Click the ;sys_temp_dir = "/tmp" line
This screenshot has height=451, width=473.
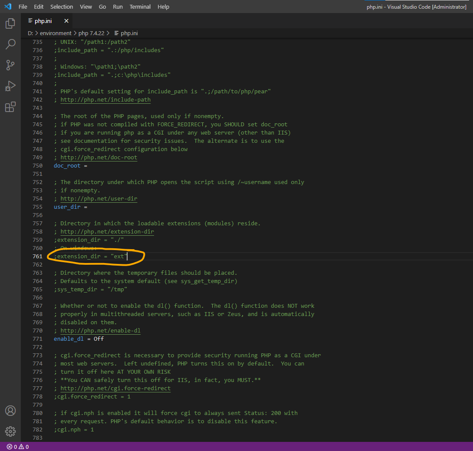click(x=91, y=289)
